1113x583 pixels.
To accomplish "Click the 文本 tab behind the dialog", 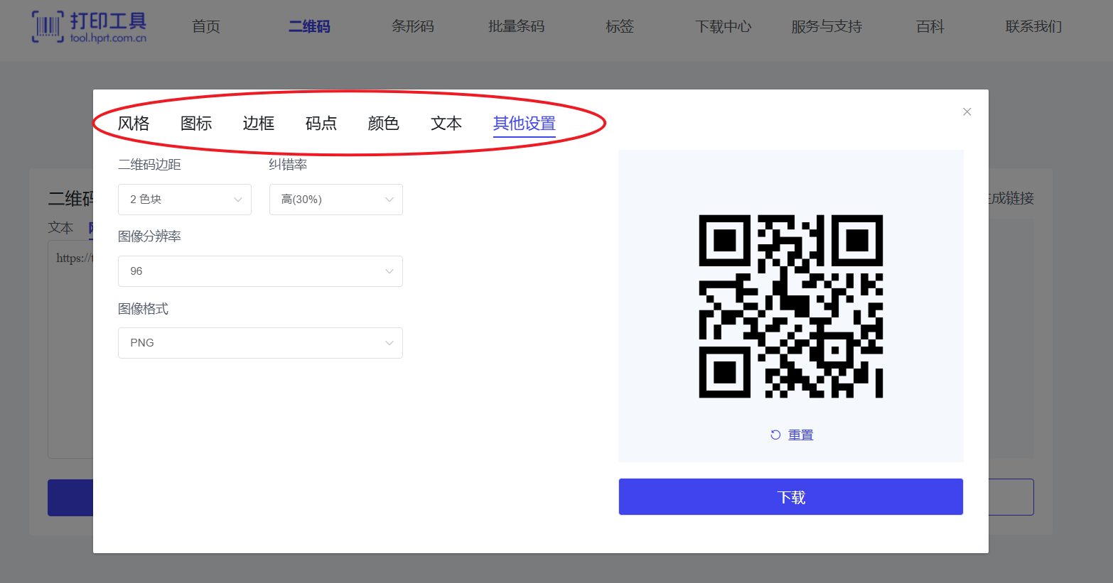I will [60, 228].
